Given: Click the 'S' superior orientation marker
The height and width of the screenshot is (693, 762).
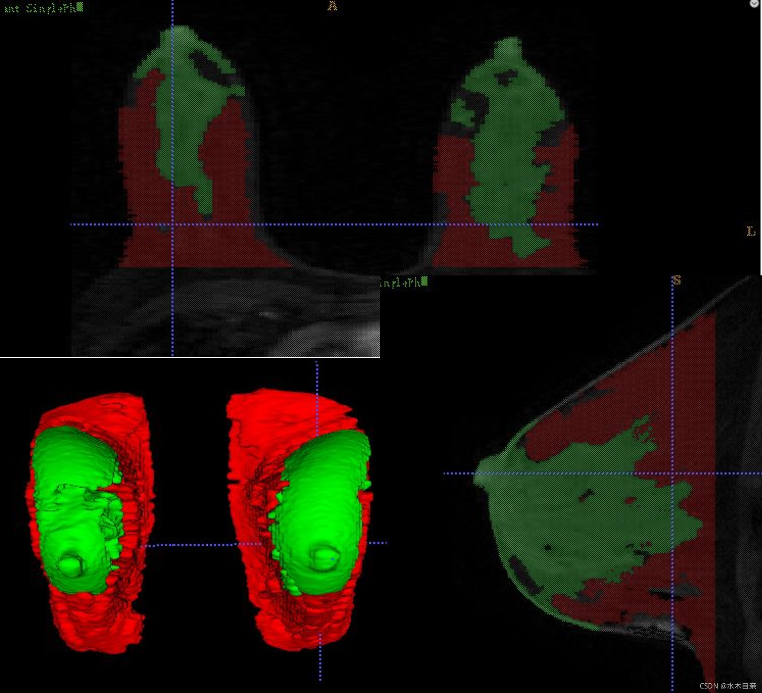Looking at the screenshot, I should [x=677, y=280].
